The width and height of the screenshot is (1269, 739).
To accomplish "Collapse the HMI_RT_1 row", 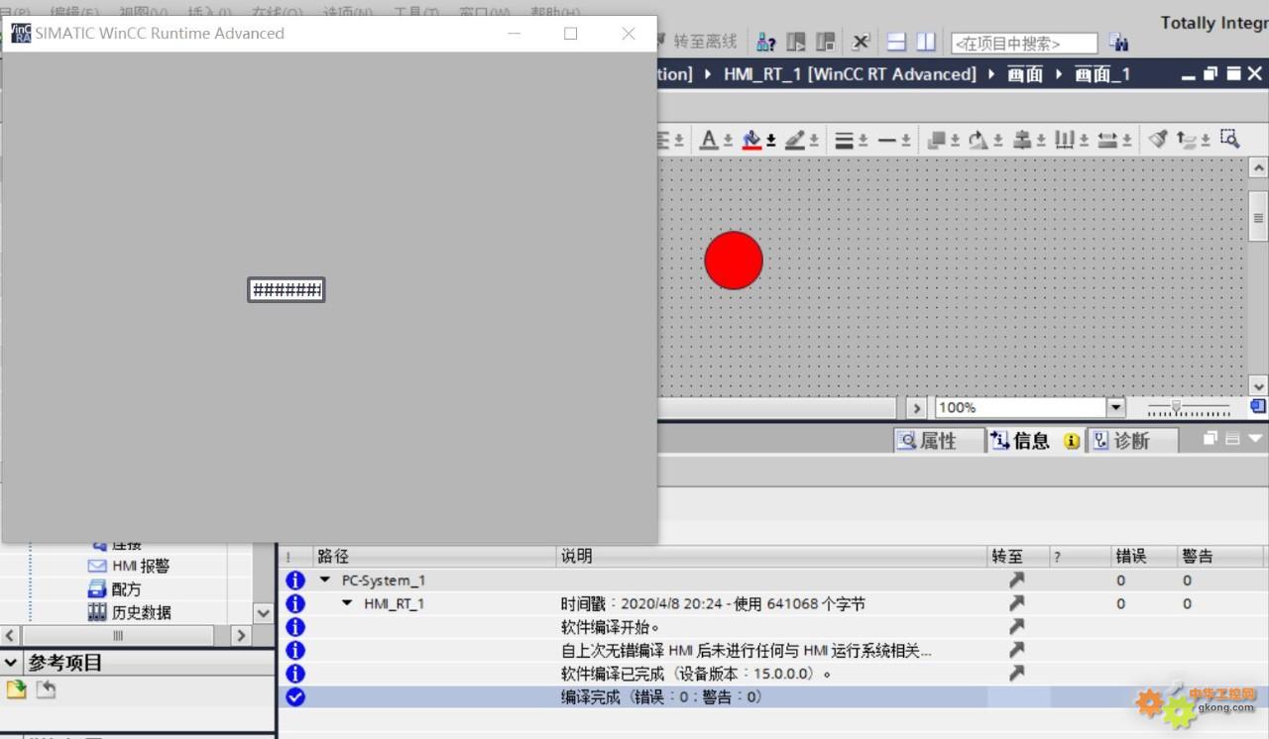I will 347,603.
